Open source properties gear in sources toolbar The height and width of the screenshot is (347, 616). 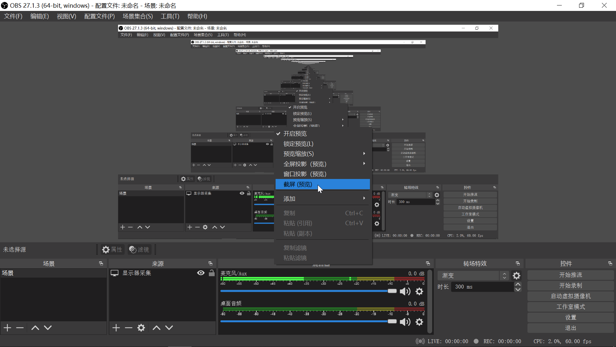[x=141, y=328]
